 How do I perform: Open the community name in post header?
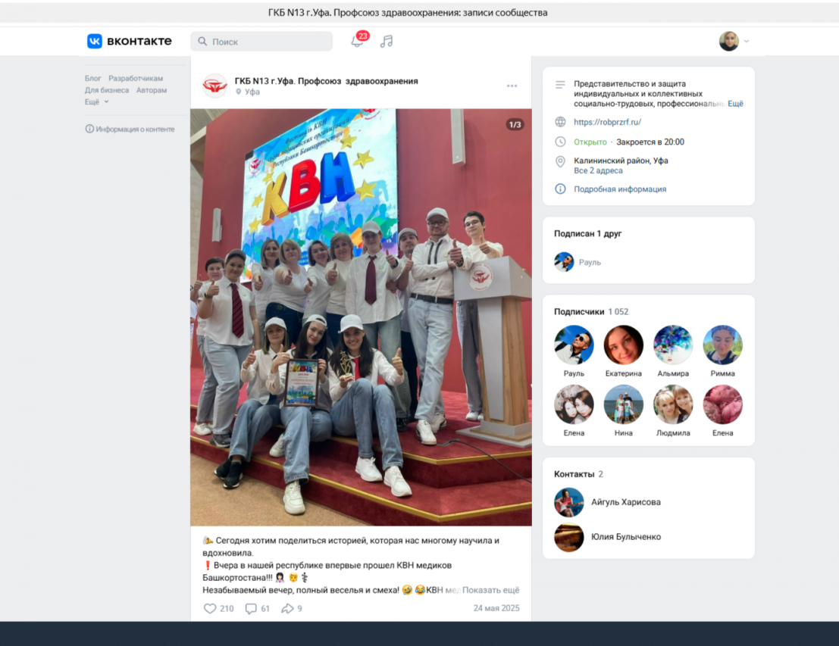pos(327,81)
